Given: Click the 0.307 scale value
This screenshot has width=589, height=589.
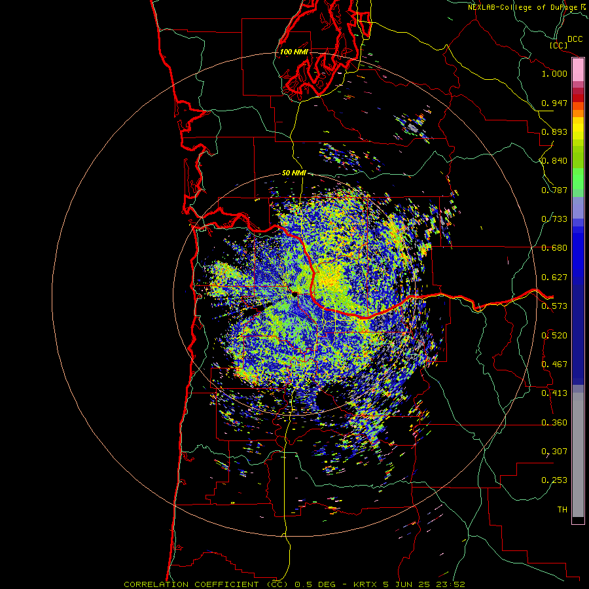Looking at the screenshot, I should click(x=554, y=452).
